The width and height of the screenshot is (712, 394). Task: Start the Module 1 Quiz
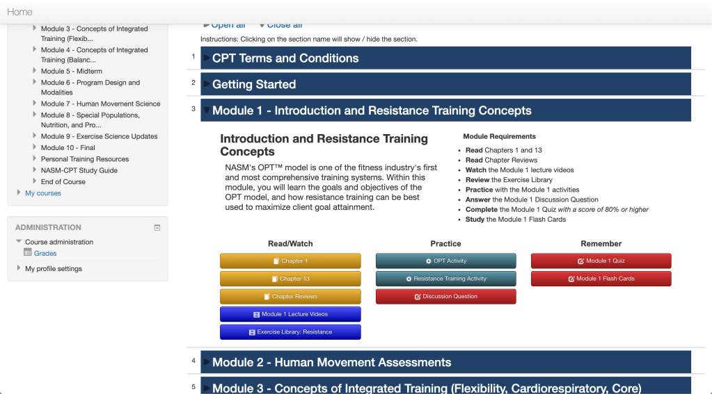click(x=601, y=261)
